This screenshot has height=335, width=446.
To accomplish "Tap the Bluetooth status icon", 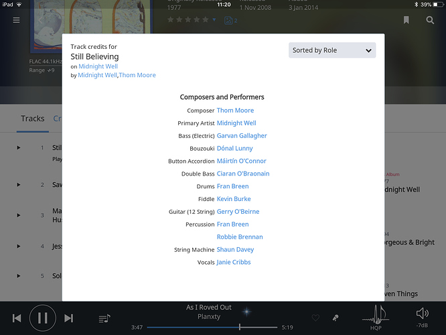I will click(416, 5).
